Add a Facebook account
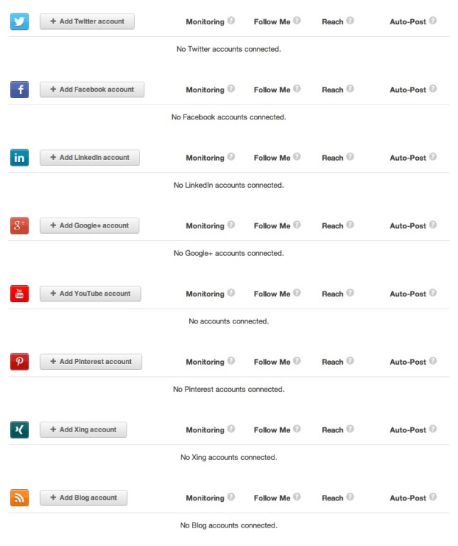 [x=92, y=90]
